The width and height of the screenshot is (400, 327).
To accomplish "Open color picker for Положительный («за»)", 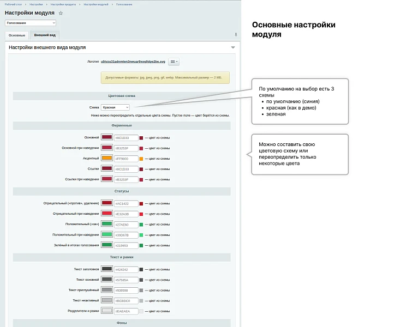I will [107, 224].
